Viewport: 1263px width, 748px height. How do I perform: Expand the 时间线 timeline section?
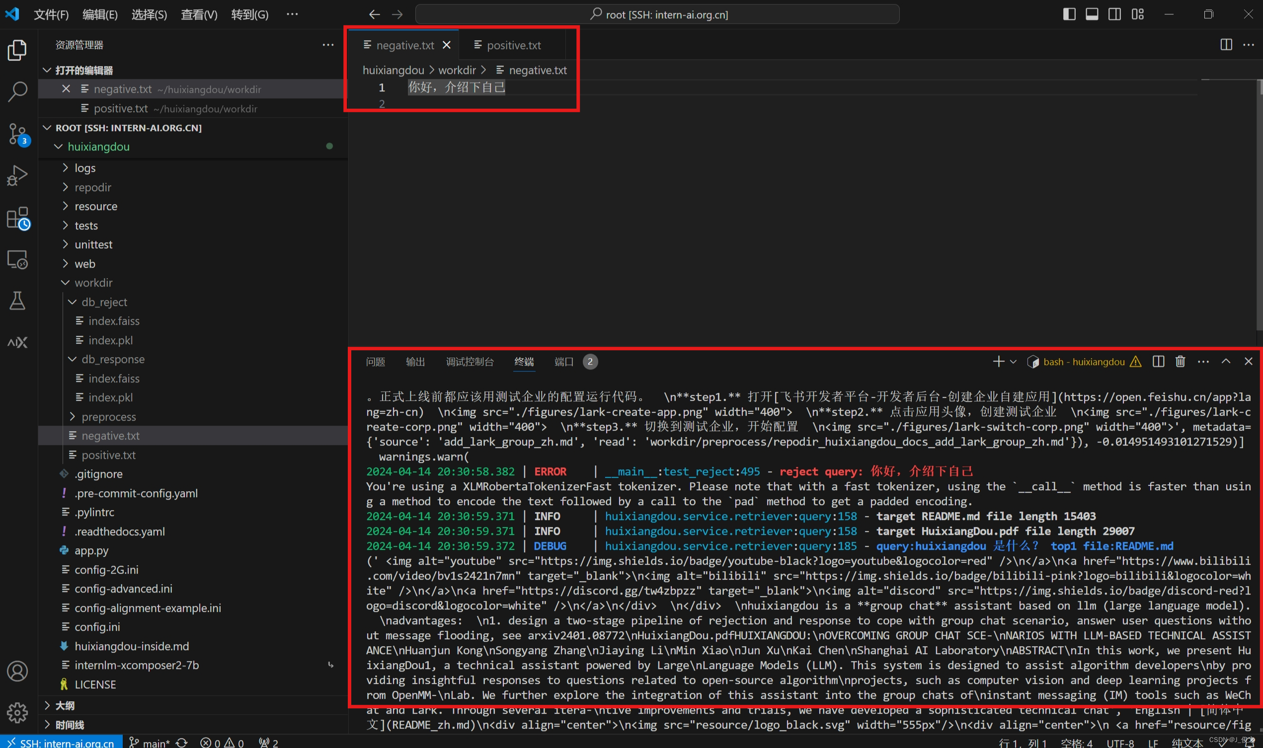coord(193,725)
